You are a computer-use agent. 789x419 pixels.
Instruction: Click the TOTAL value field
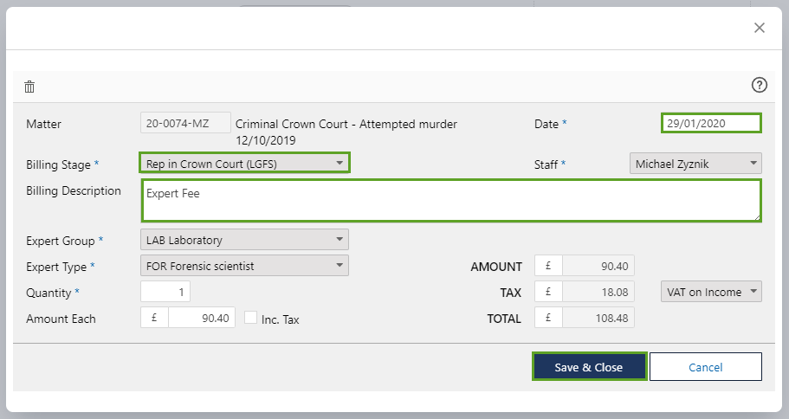tap(597, 319)
